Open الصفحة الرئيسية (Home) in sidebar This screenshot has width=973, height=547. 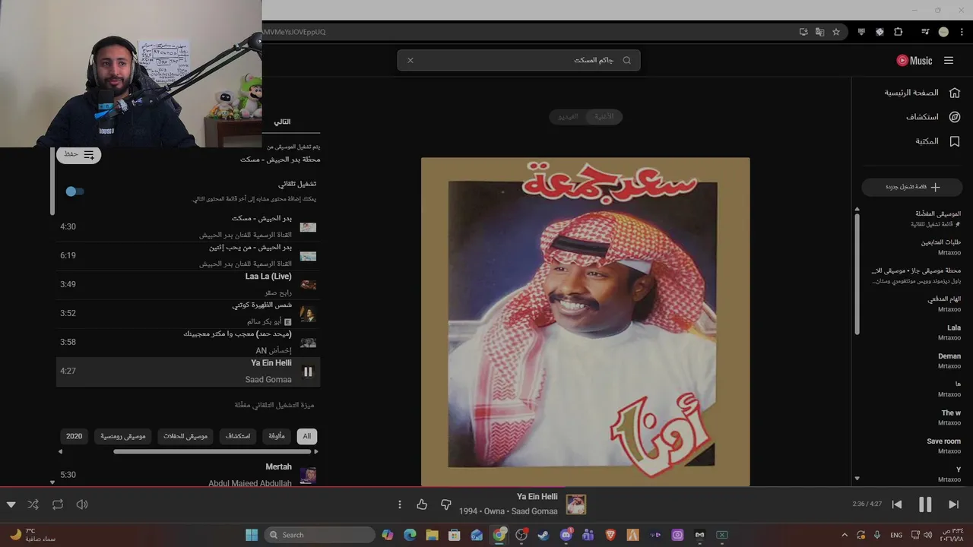(922, 93)
